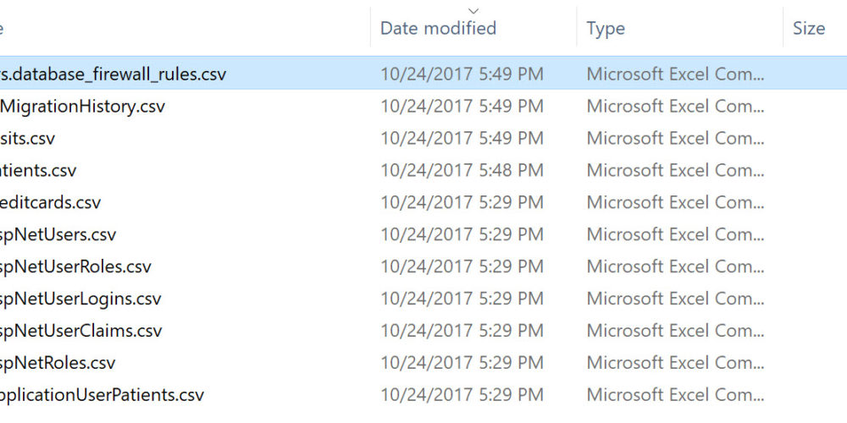Image resolution: width=847 pixels, height=423 pixels.
Task: Sort files by the Date modified column
Action: click(x=438, y=28)
